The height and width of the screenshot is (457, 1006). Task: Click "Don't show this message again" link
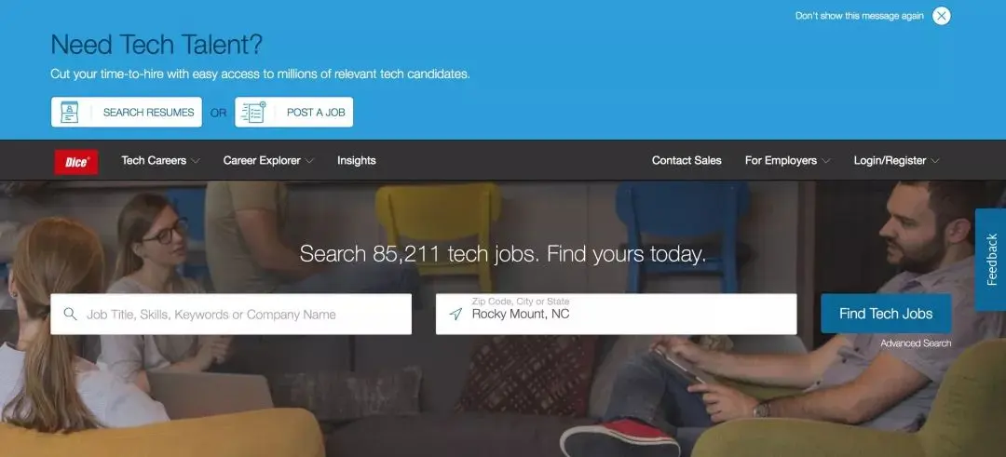859,16
